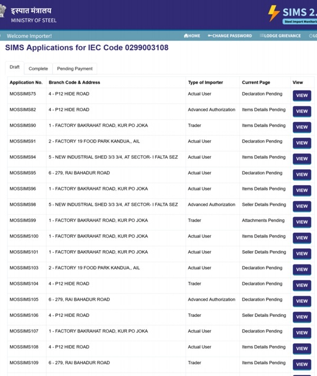Image resolution: width=317 pixels, height=376 pixels.
Task: View application MOSSIMS82
Action: pyautogui.click(x=302, y=112)
